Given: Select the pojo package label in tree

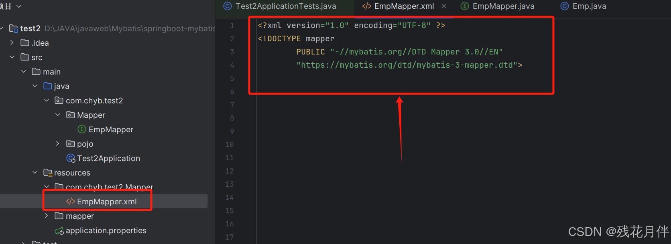Looking at the screenshot, I should tap(85, 144).
